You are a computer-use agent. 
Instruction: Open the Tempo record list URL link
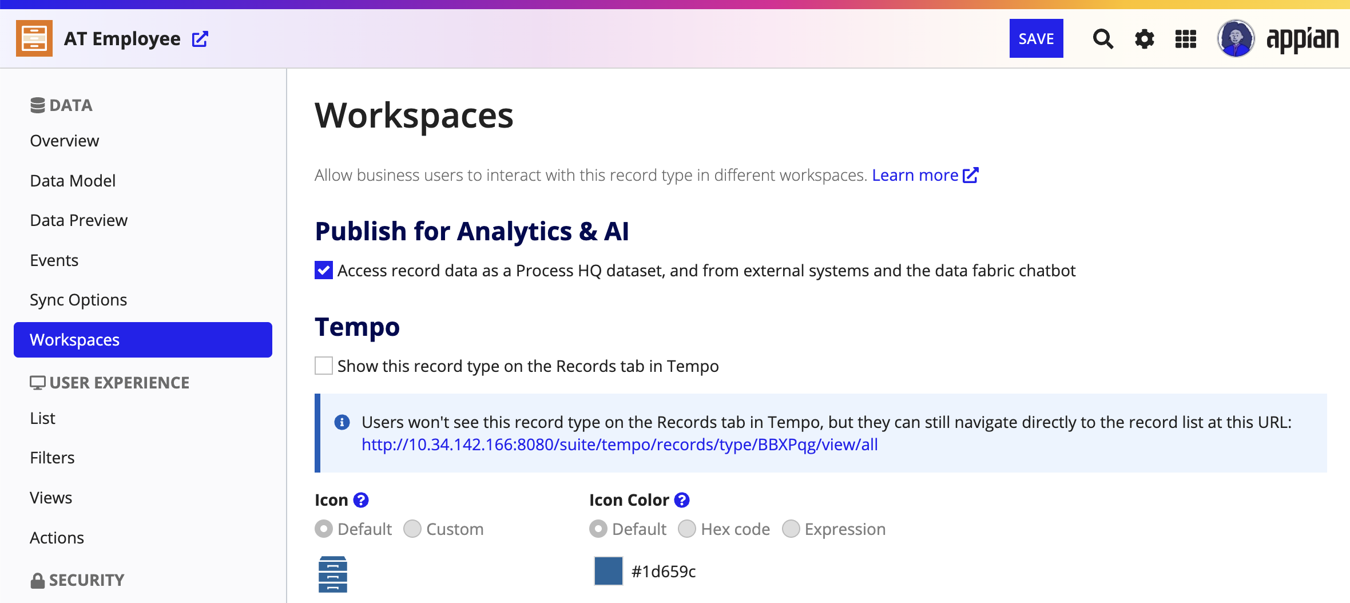tap(620, 445)
